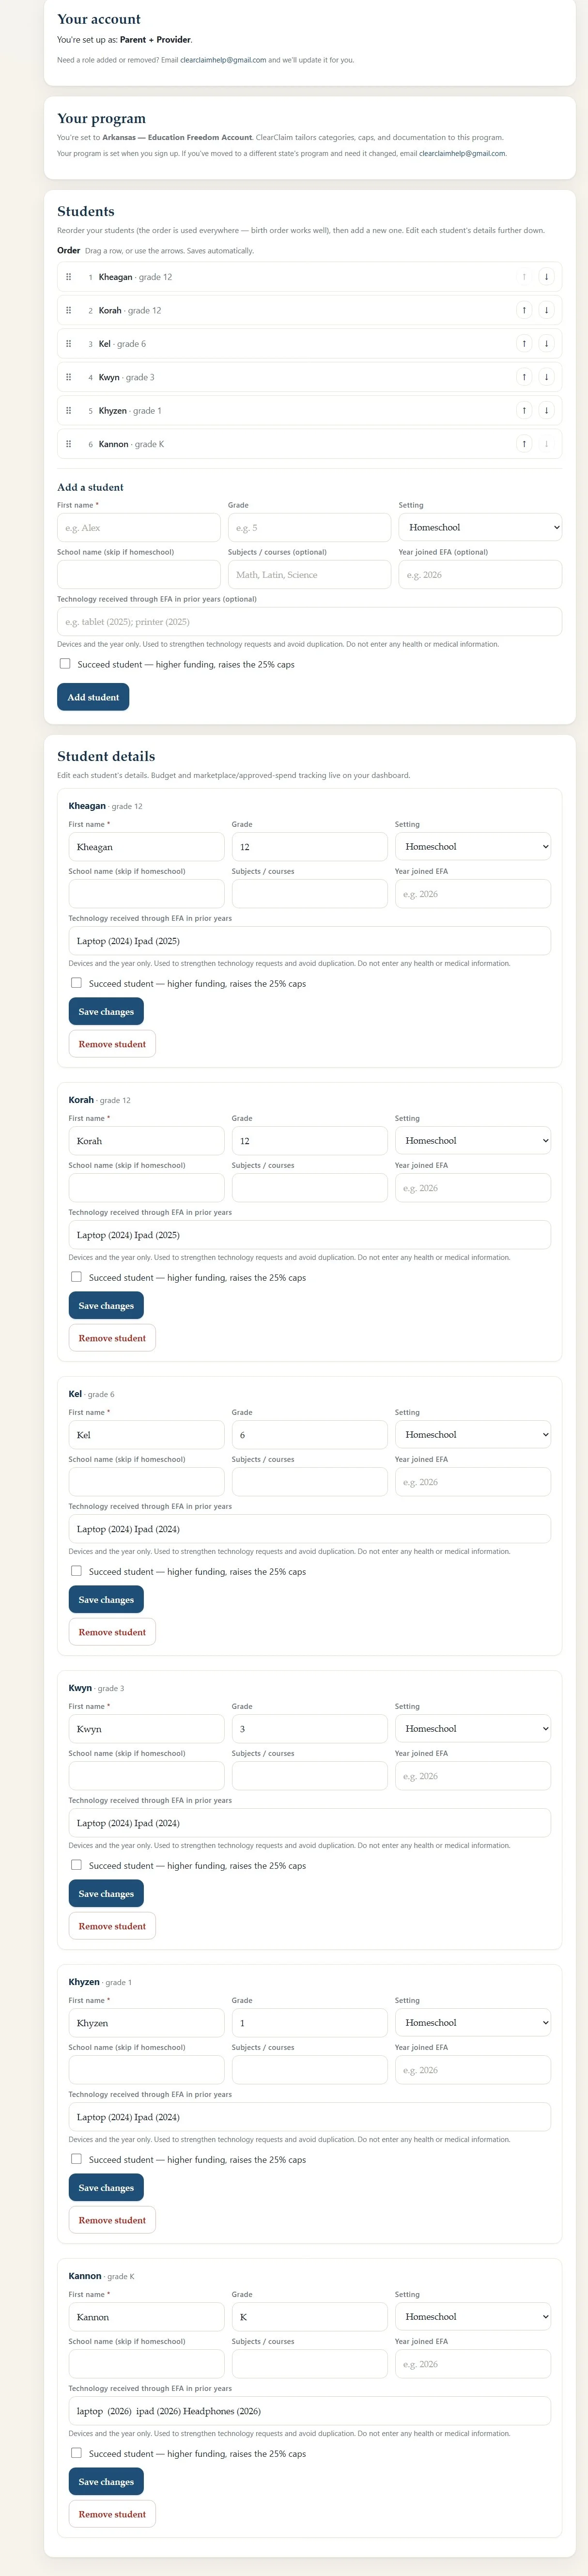This screenshot has height=2576, width=588.
Task: Enable Succeed student checkbox for Kheagan
Action: click(x=76, y=983)
